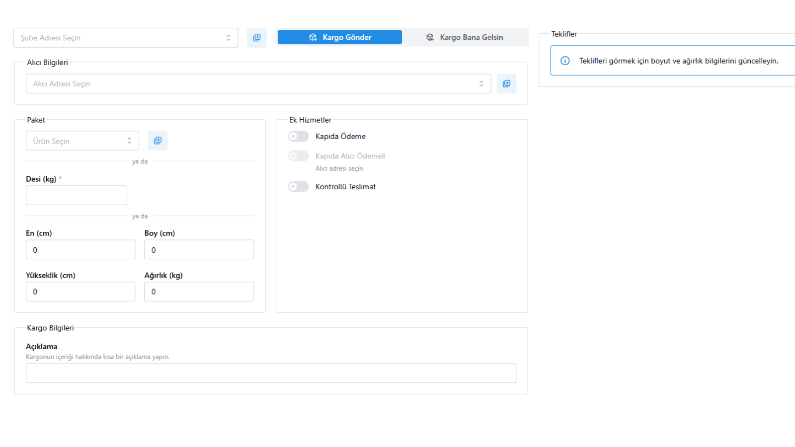Click the Ağırlık (kg) input field
The width and height of the screenshot is (795, 447).
(x=199, y=292)
